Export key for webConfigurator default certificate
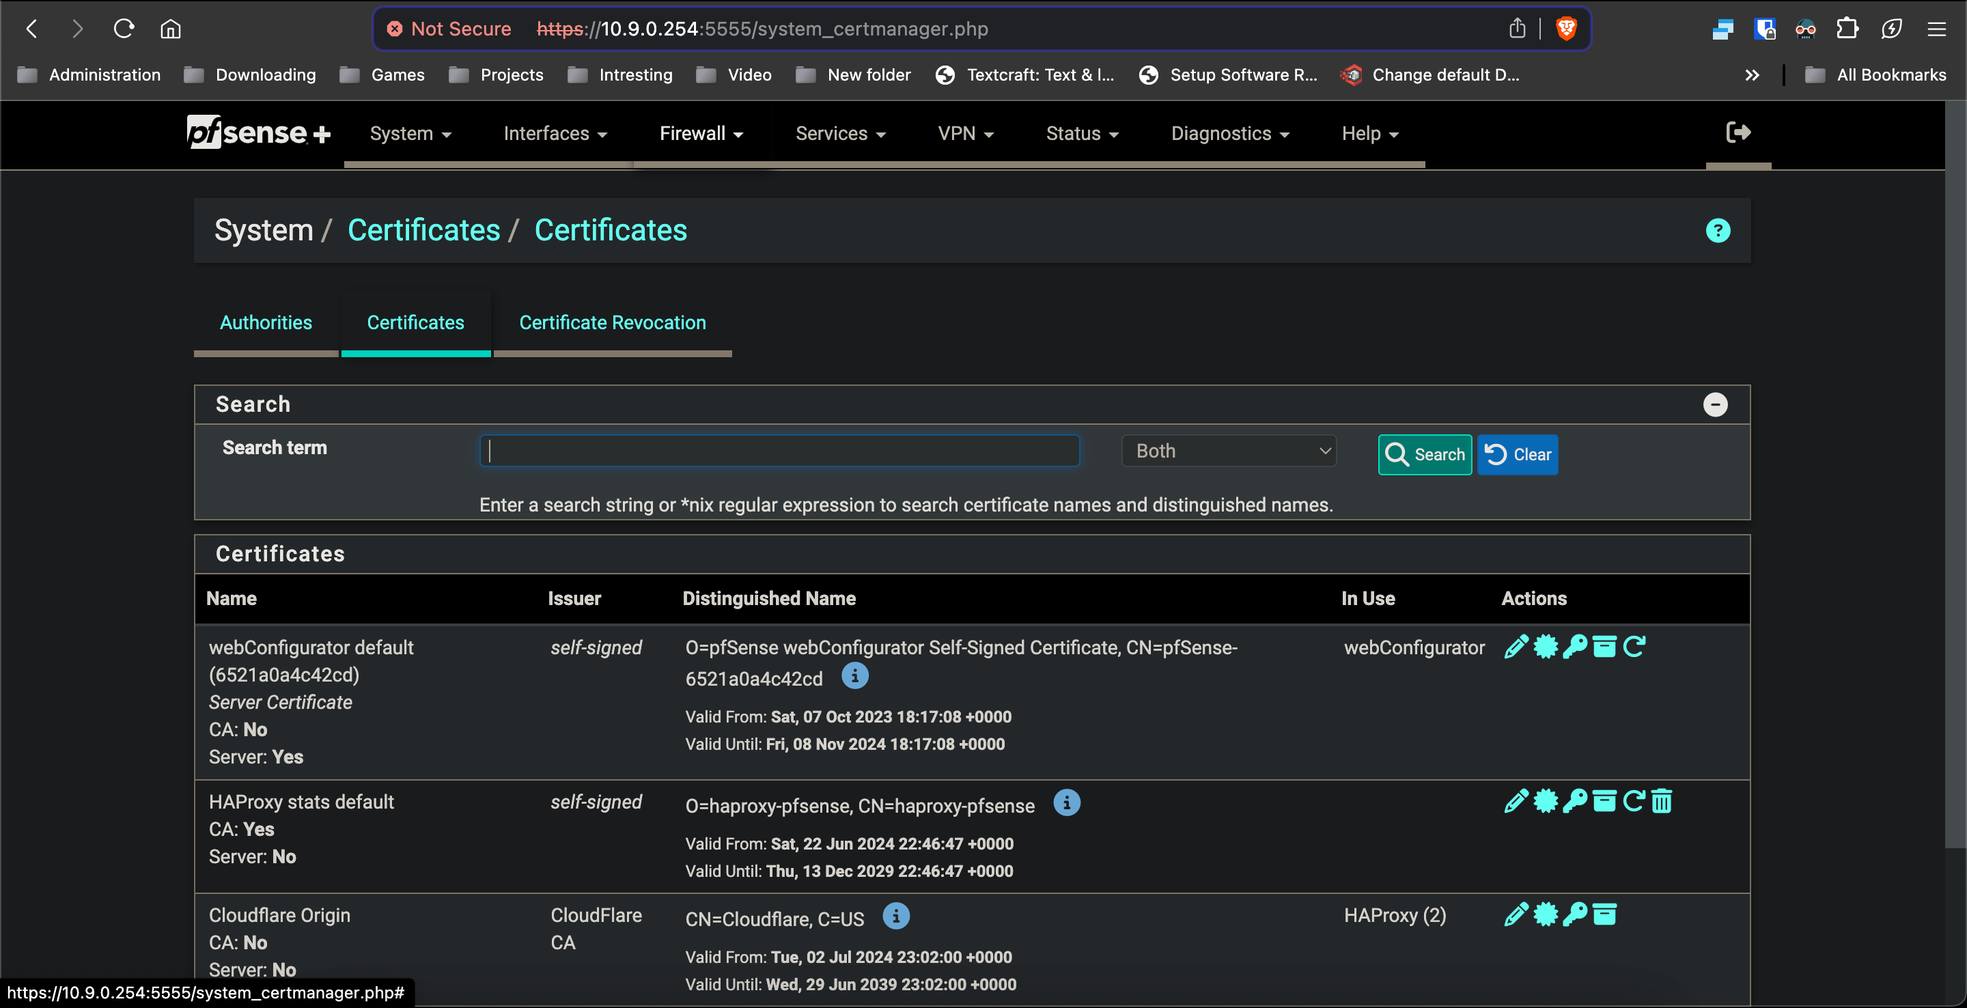The width and height of the screenshot is (1967, 1008). 1574,647
